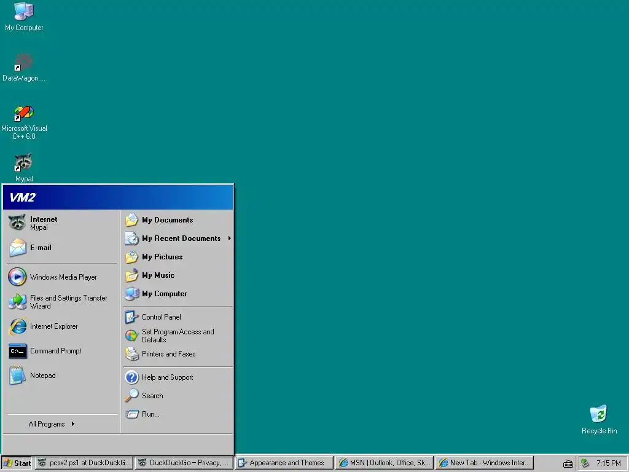Open the Recycle Bin on the desktop
Screen dimensions: 629x472
[x=599, y=419]
